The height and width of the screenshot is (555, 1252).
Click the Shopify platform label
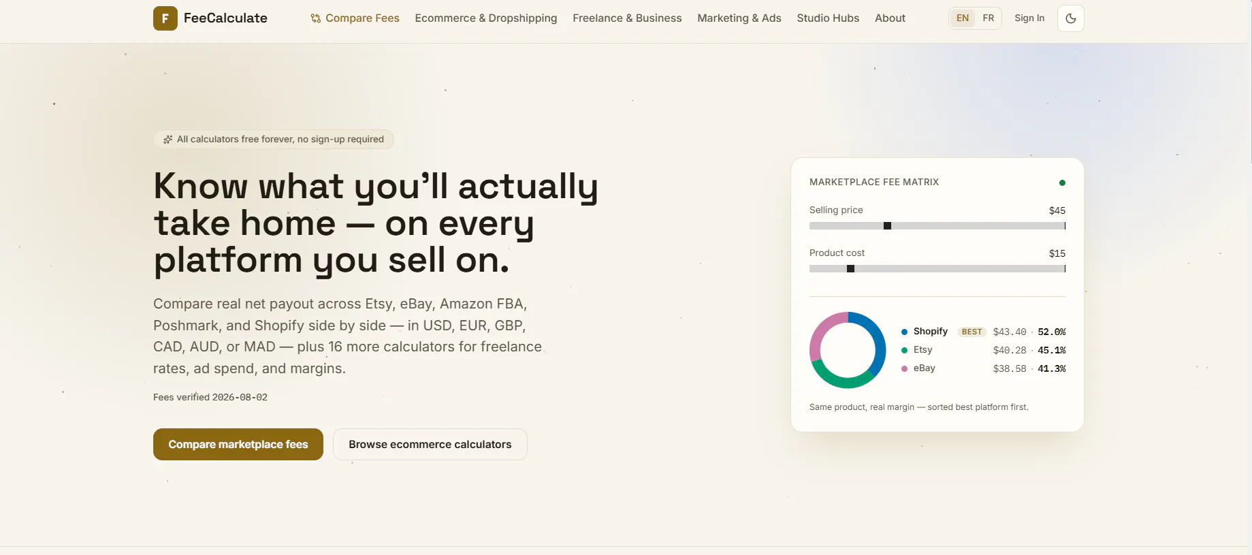click(x=931, y=331)
